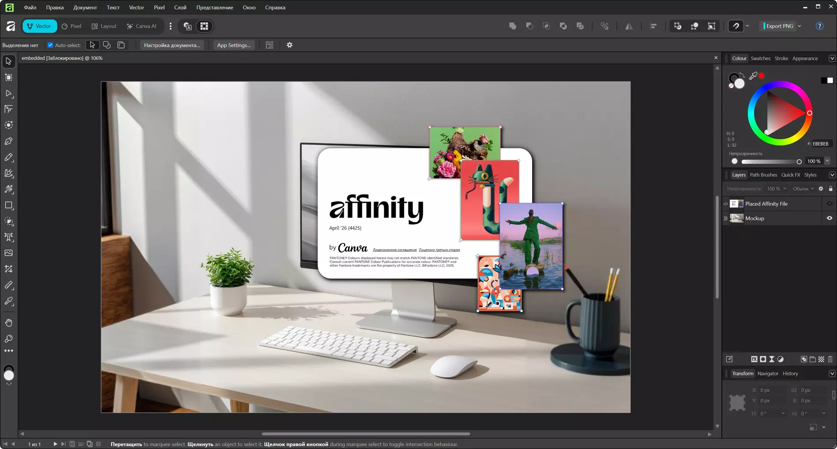
Task: Click the App Settings button
Action: (234, 45)
